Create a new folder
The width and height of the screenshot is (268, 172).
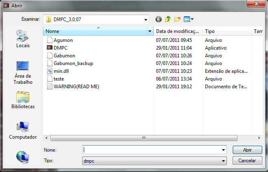click(x=177, y=19)
